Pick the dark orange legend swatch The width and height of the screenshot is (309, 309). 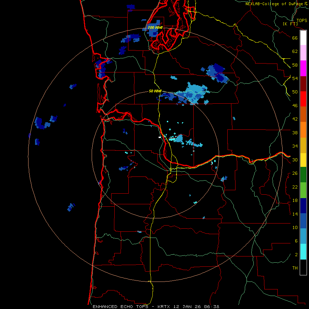pyautogui.click(x=303, y=114)
